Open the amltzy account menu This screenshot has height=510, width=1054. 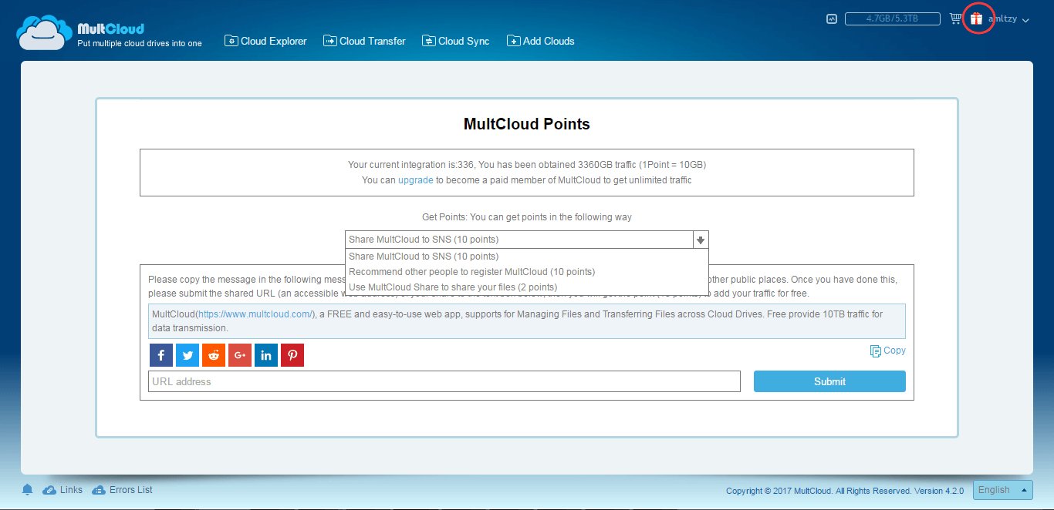pyautogui.click(x=1007, y=18)
